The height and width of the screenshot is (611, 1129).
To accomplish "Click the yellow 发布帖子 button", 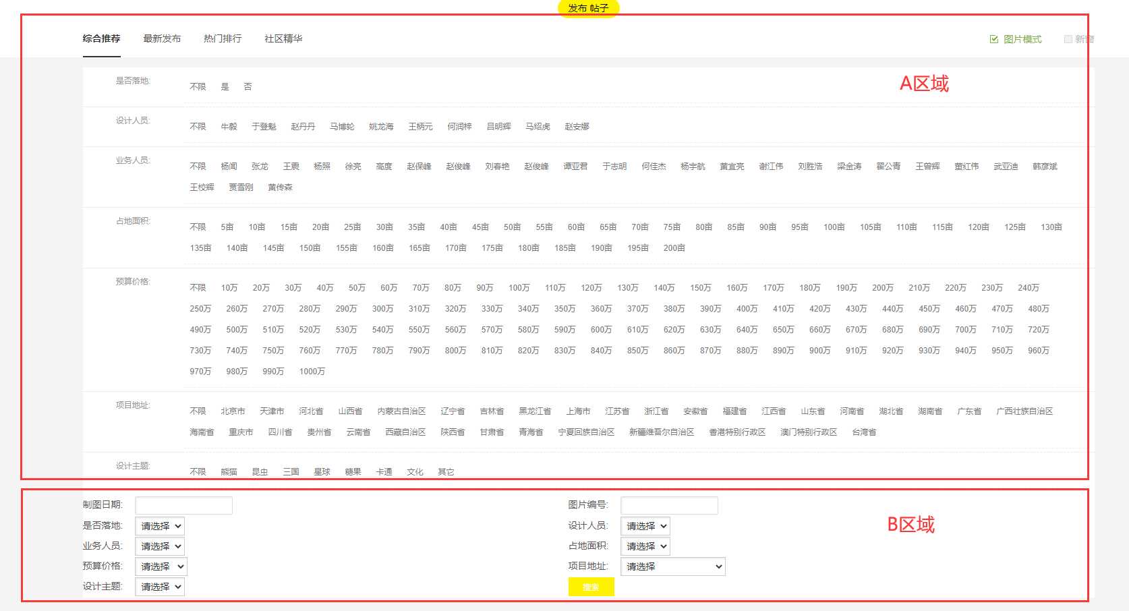I will coord(588,8).
